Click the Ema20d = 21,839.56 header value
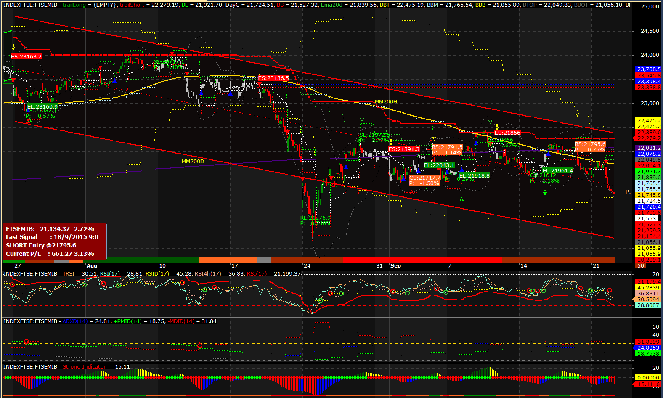 coord(349,5)
